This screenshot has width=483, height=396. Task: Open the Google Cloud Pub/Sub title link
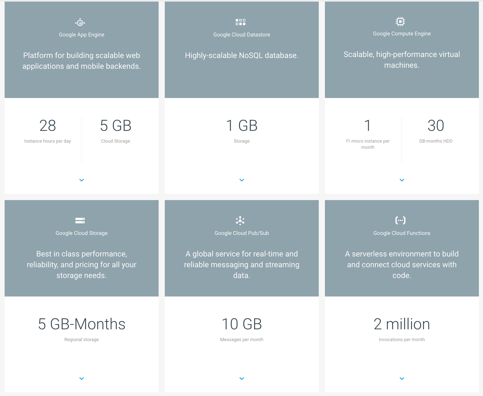(x=242, y=233)
